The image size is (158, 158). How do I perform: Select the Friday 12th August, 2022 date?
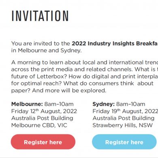44,111
